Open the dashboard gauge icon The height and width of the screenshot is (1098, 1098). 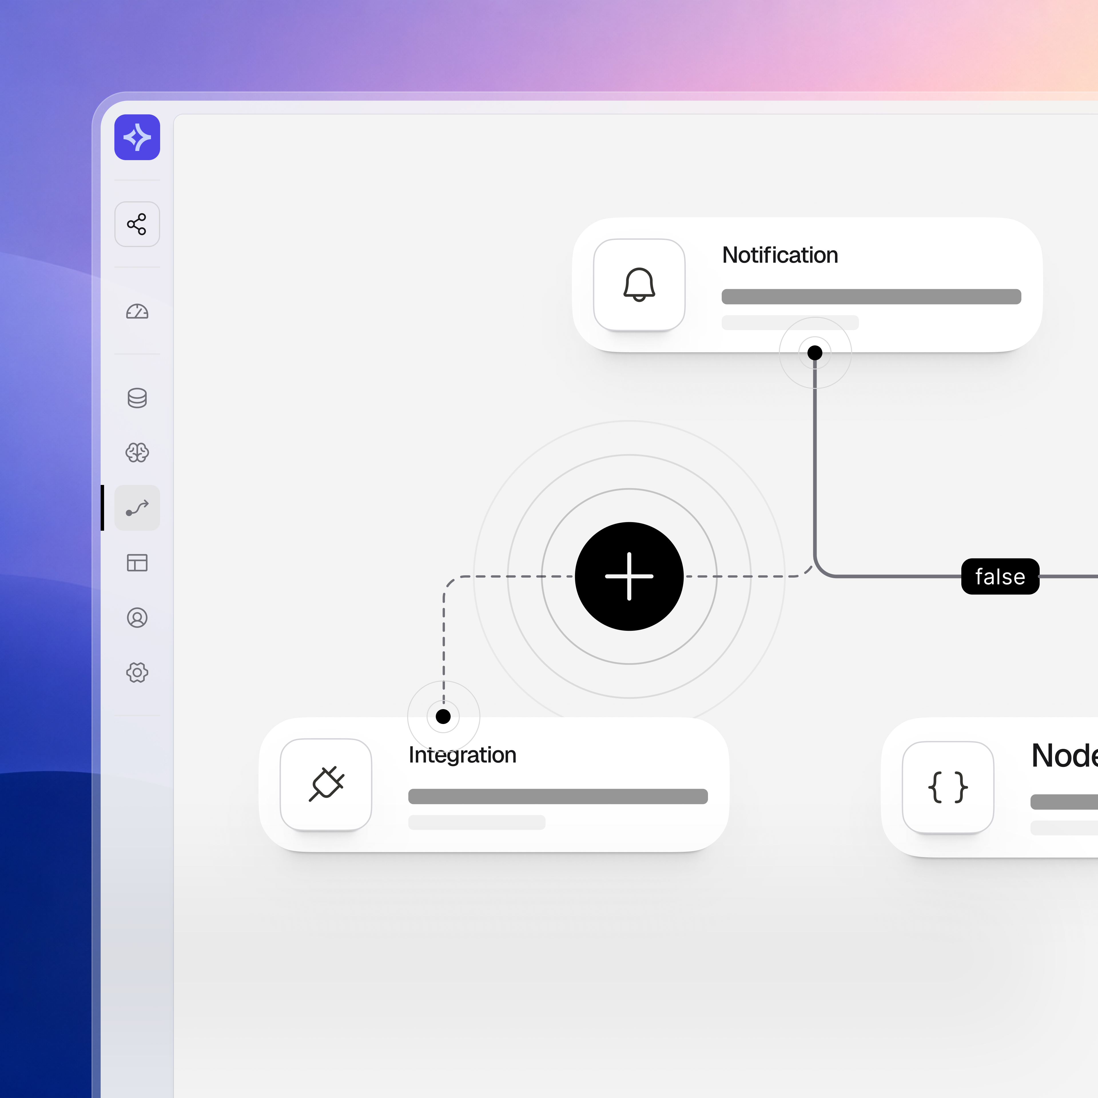pos(137,311)
